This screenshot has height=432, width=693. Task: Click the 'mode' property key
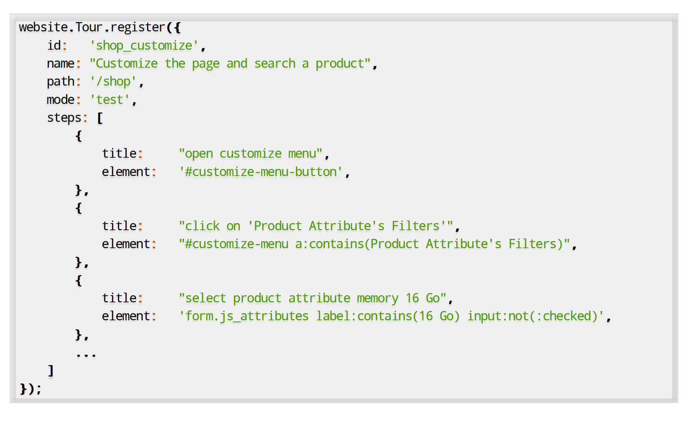(x=60, y=100)
